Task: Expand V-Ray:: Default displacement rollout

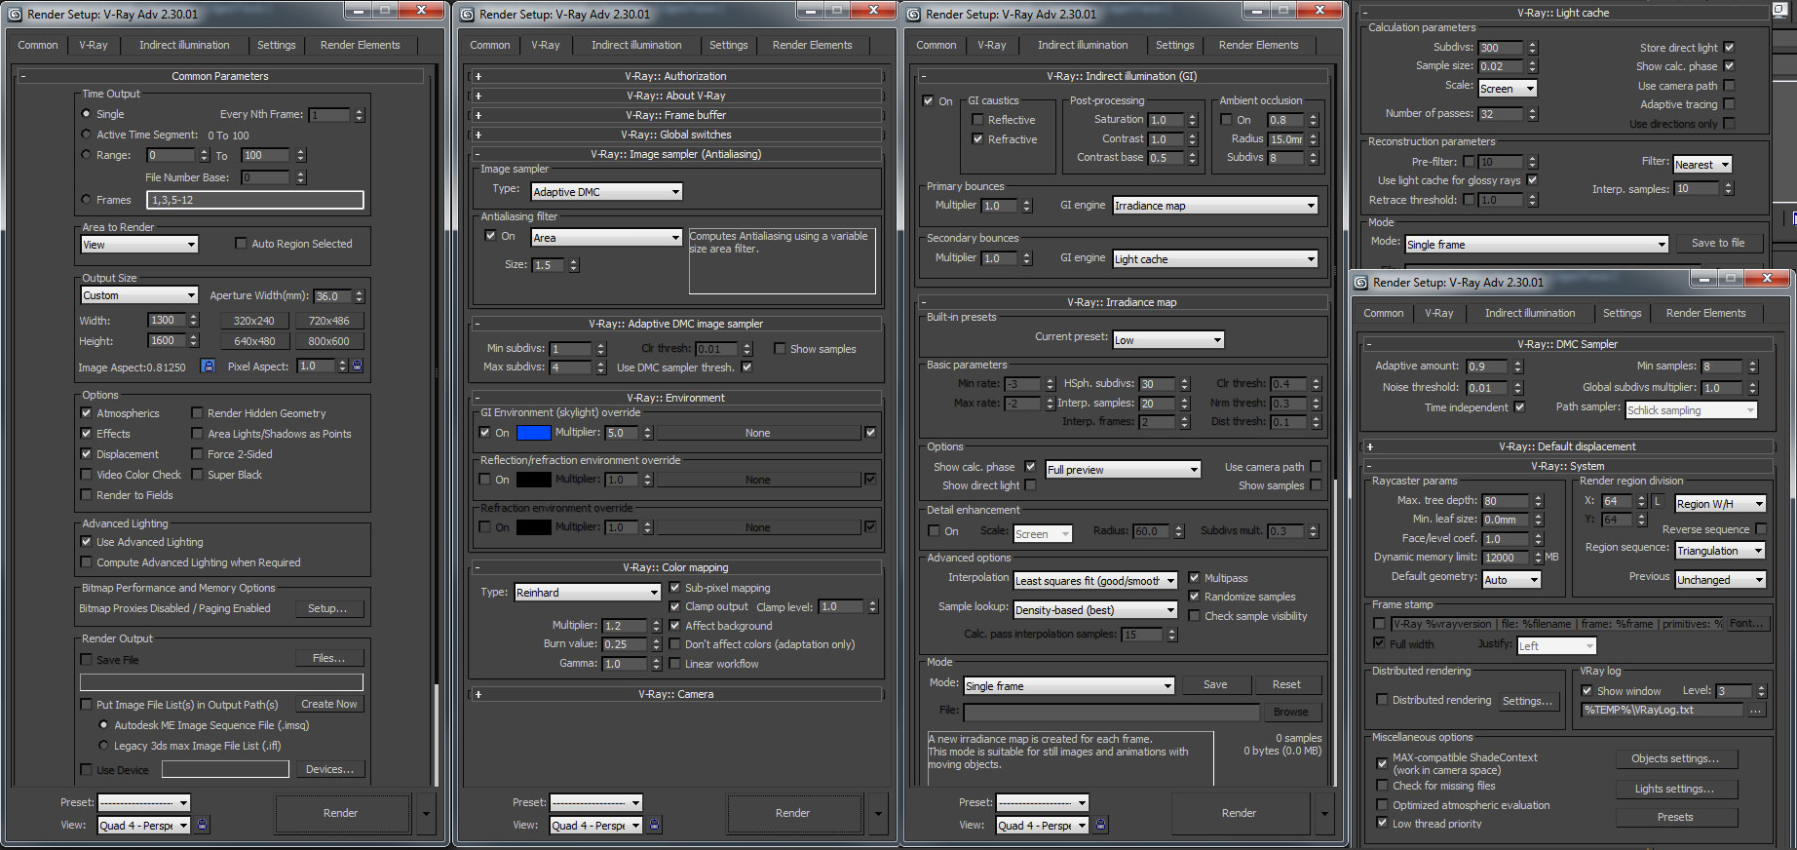Action: 1567,446
